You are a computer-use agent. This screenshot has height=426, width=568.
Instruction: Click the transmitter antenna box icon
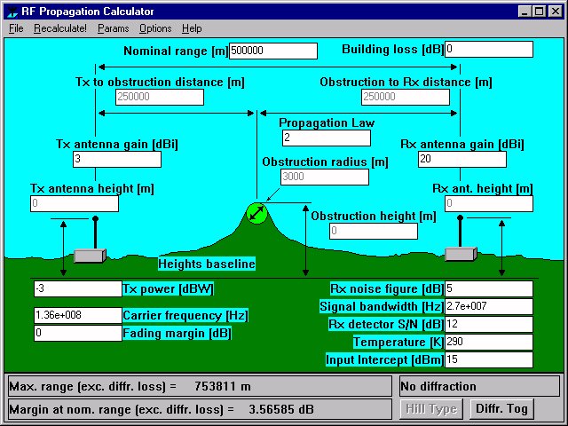point(90,255)
